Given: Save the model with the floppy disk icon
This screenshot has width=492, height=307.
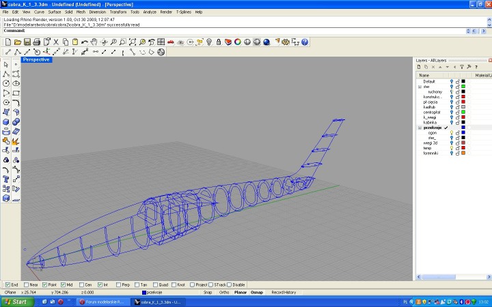Looking at the screenshot, I should point(27,42).
